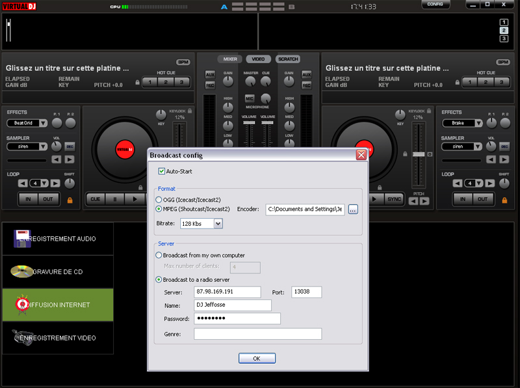Start playback on the left deck

[135, 199]
